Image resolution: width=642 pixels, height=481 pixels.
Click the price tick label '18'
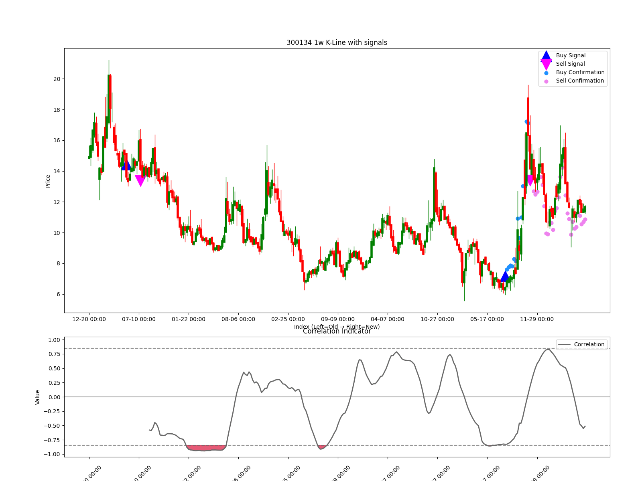57,110
